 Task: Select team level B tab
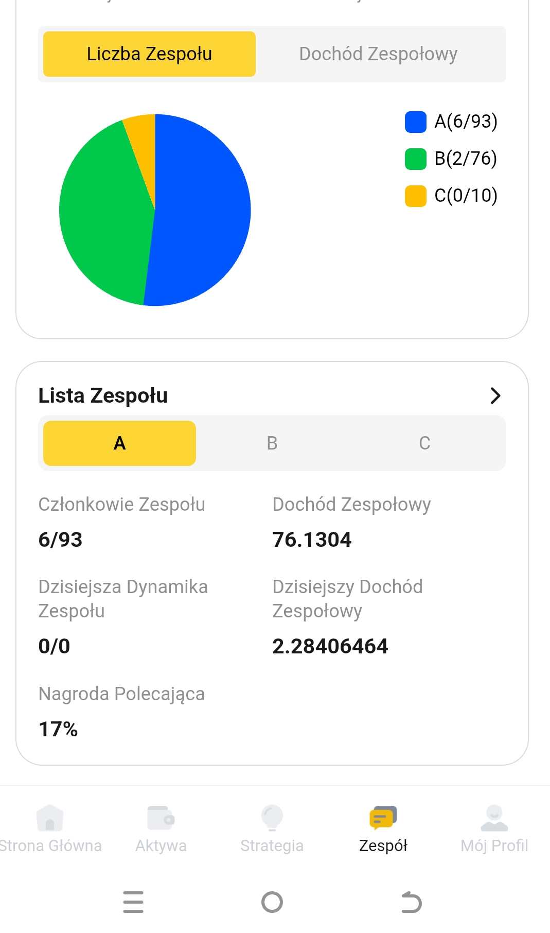tap(272, 443)
